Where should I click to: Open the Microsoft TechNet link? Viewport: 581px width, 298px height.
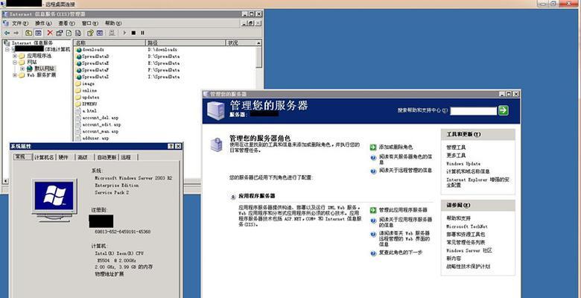tap(467, 226)
